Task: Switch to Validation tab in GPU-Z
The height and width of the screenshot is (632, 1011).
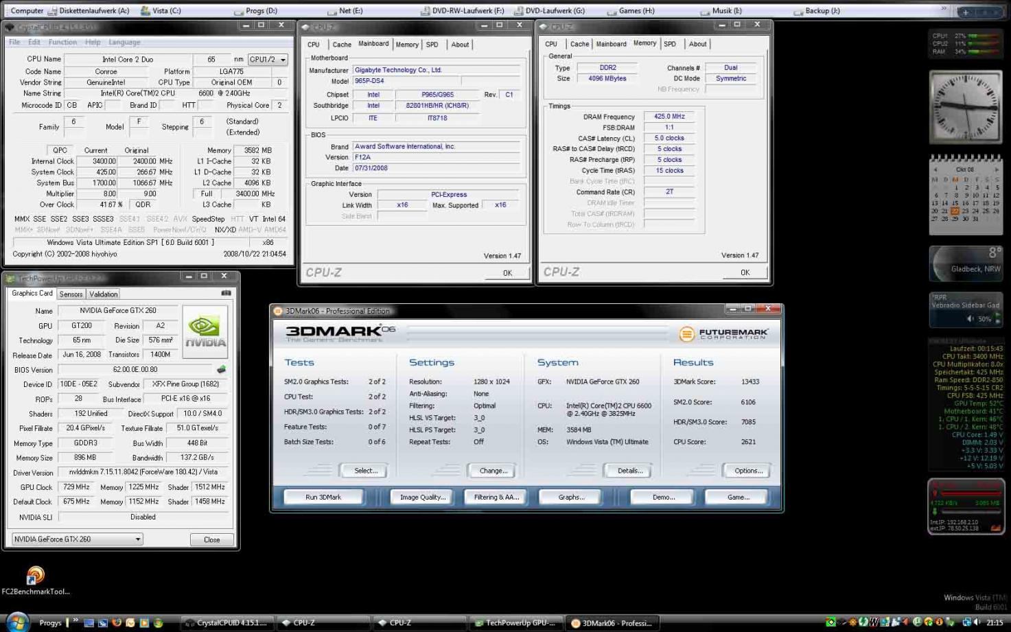Action: pyautogui.click(x=103, y=294)
